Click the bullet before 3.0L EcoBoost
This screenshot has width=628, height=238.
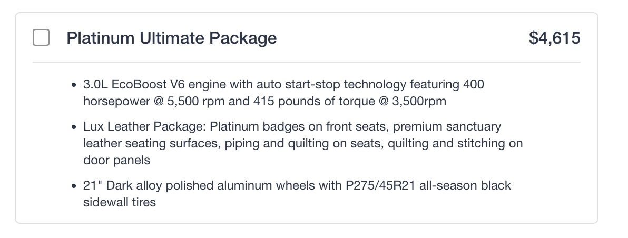coord(75,85)
